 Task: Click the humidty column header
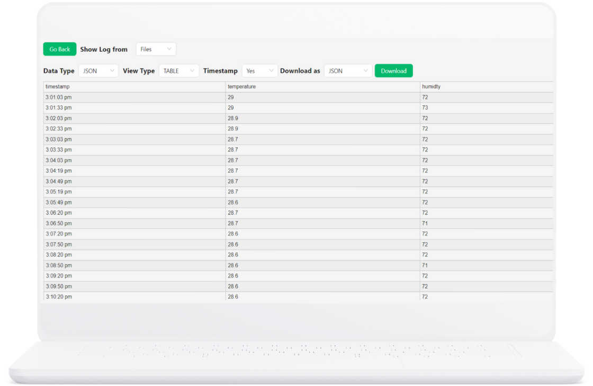click(x=487, y=87)
